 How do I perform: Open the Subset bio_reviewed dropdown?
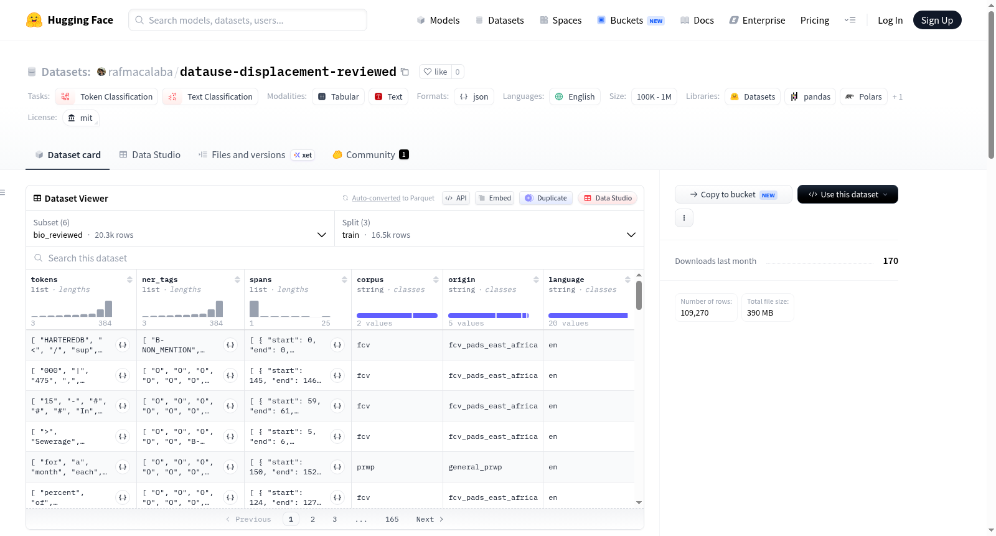pos(180,228)
